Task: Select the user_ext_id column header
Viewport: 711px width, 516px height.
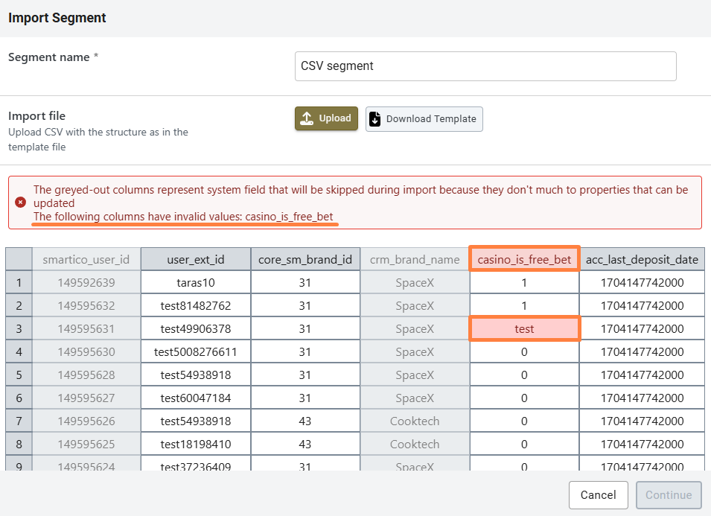Action: coord(195,259)
